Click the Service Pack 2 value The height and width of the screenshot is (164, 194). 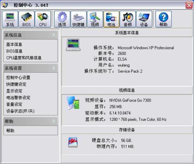click(130, 71)
